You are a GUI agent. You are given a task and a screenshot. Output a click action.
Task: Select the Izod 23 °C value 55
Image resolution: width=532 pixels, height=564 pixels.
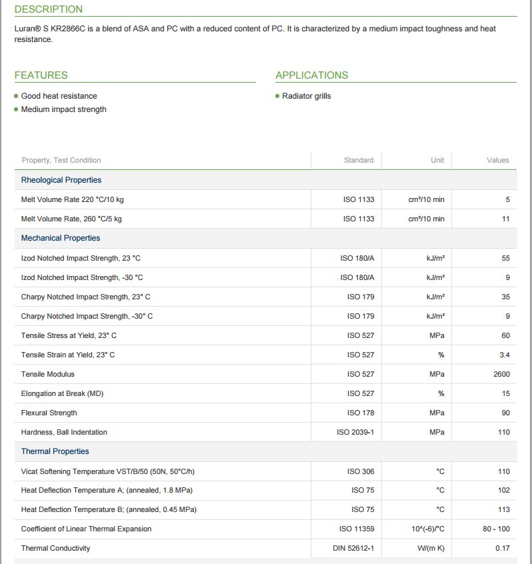506,258
